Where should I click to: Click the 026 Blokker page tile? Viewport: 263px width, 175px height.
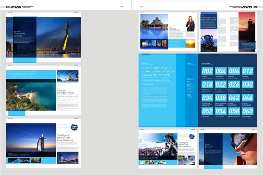pyautogui.click(x=234, y=84)
